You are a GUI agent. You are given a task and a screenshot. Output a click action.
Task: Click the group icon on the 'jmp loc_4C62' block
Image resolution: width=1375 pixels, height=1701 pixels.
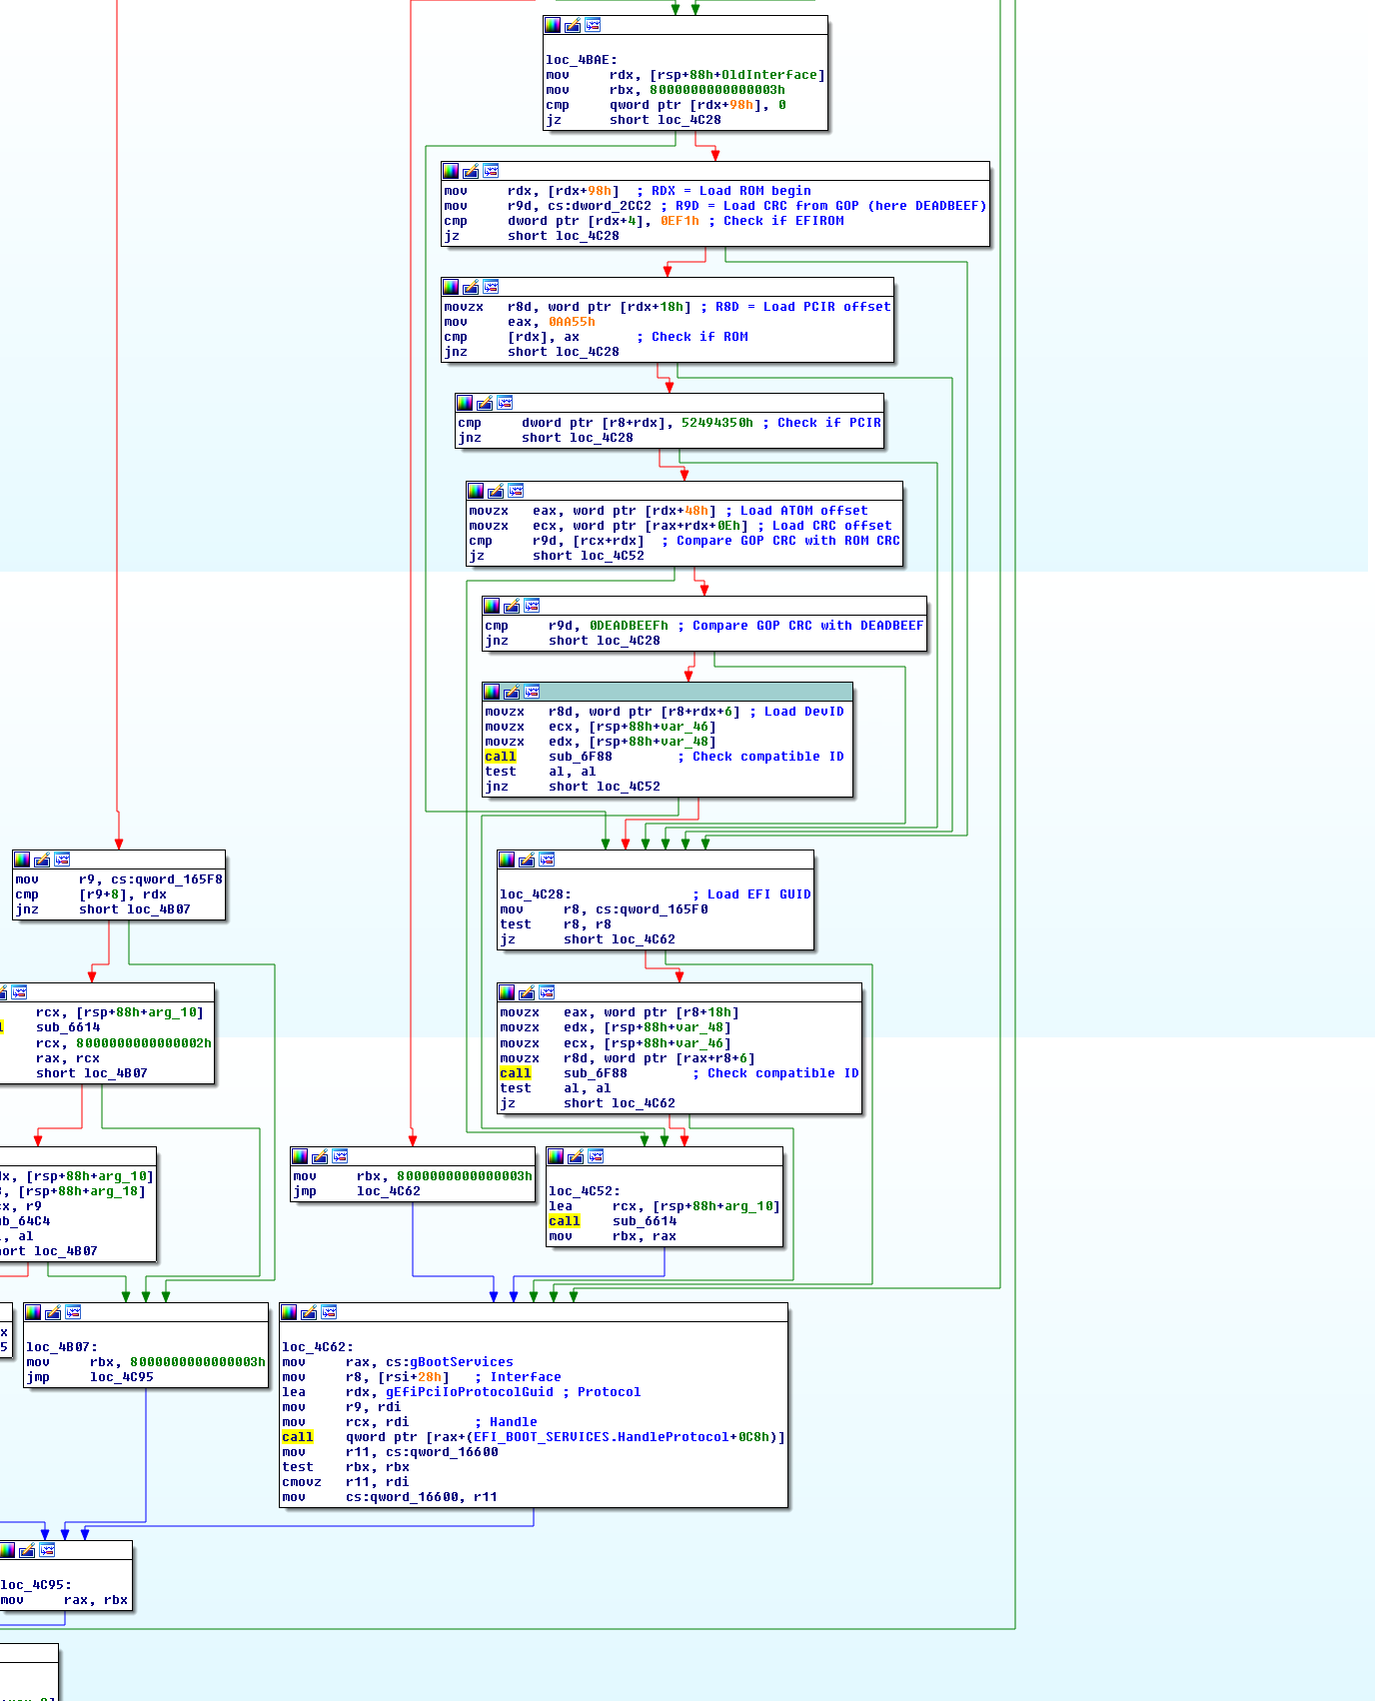tap(340, 1156)
